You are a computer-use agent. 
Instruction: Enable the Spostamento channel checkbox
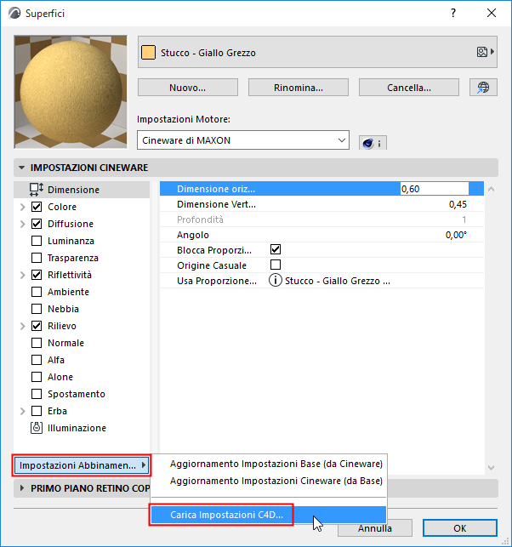click(37, 394)
